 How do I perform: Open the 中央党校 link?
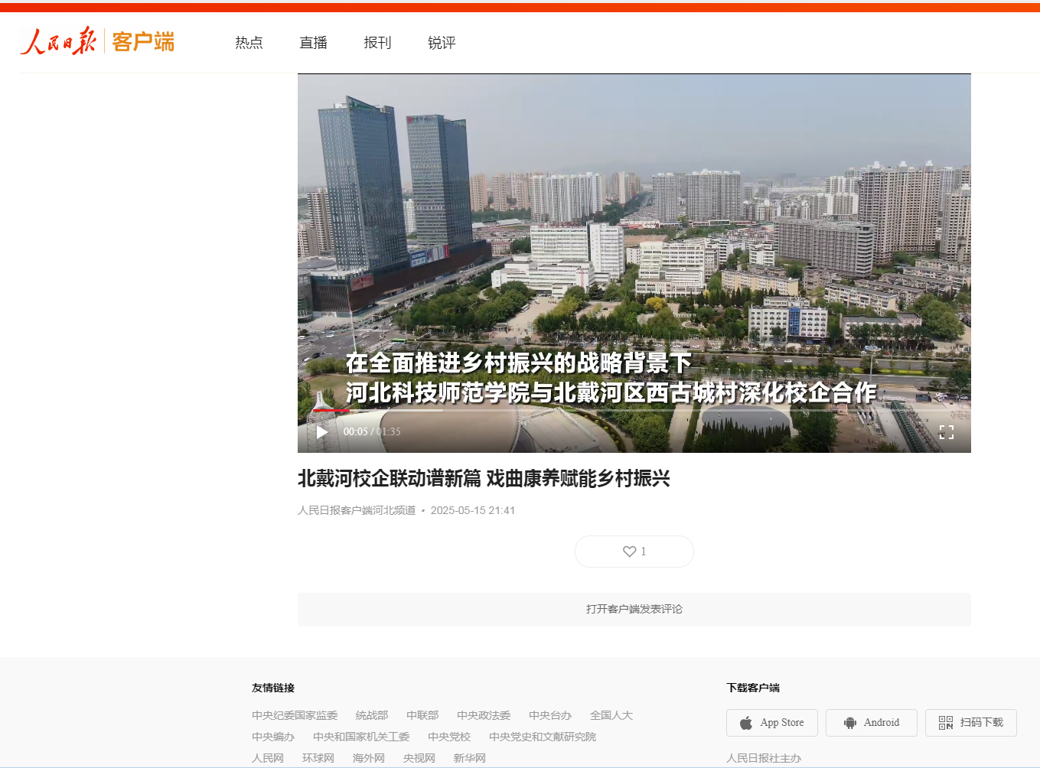coord(449,737)
